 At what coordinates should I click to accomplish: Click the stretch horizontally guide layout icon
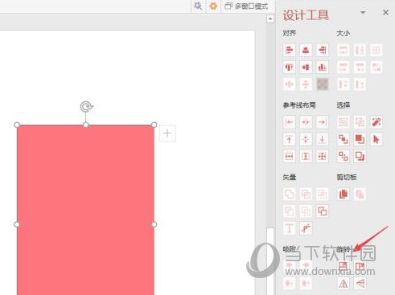point(289,156)
